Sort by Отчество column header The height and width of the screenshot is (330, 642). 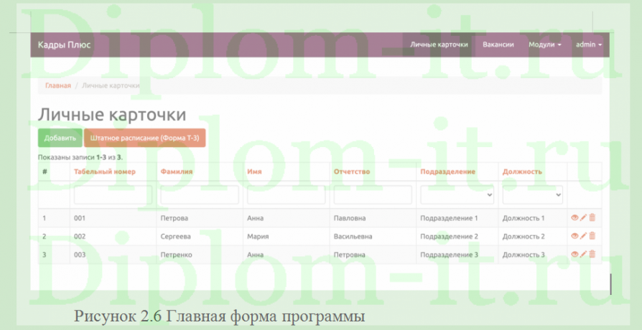[352, 171]
